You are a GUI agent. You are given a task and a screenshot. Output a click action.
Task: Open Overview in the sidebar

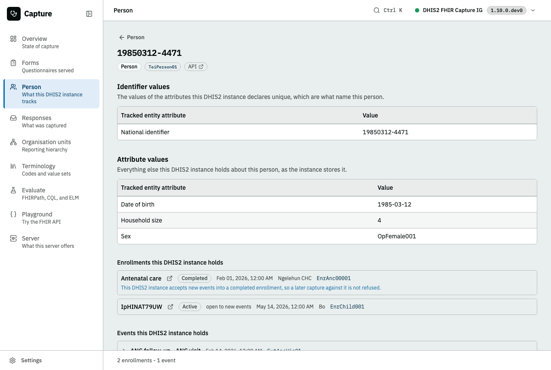[x=51, y=42]
